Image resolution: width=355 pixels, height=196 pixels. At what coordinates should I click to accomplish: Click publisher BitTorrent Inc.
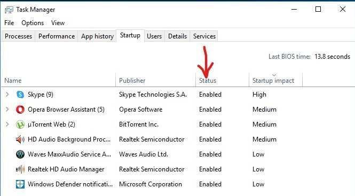tap(139, 124)
